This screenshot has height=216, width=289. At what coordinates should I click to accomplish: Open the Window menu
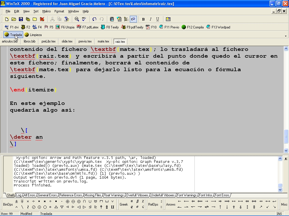(73, 11)
